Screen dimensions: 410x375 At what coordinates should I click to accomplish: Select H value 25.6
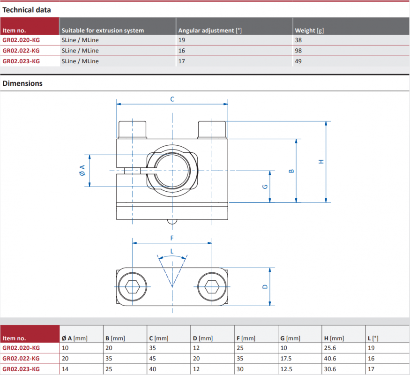click(330, 348)
